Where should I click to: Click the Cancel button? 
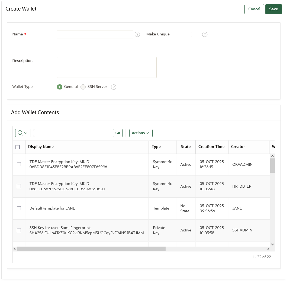point(254,9)
